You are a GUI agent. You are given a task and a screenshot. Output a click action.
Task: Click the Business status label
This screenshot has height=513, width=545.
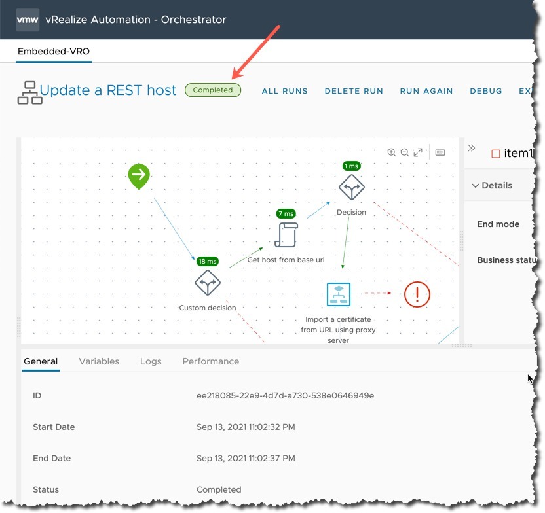(506, 260)
